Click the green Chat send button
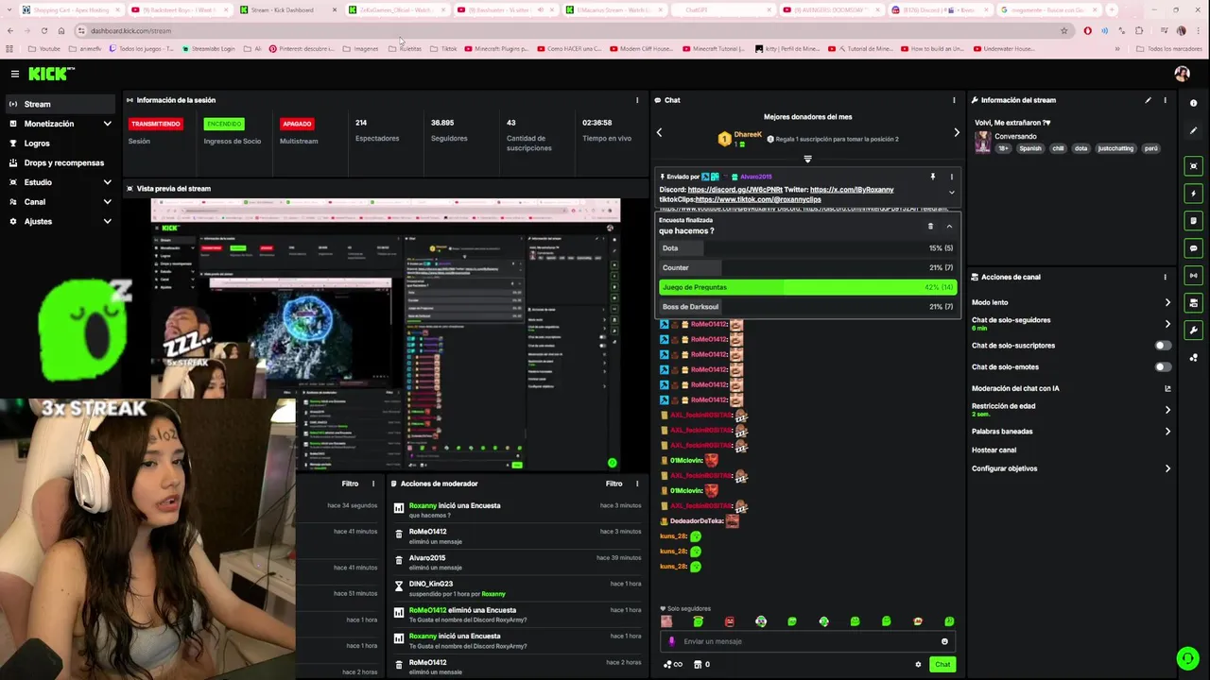 pyautogui.click(x=942, y=664)
